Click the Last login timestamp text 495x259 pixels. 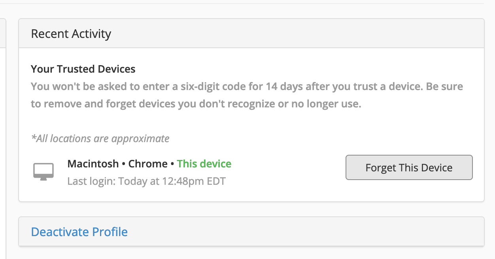[147, 181]
